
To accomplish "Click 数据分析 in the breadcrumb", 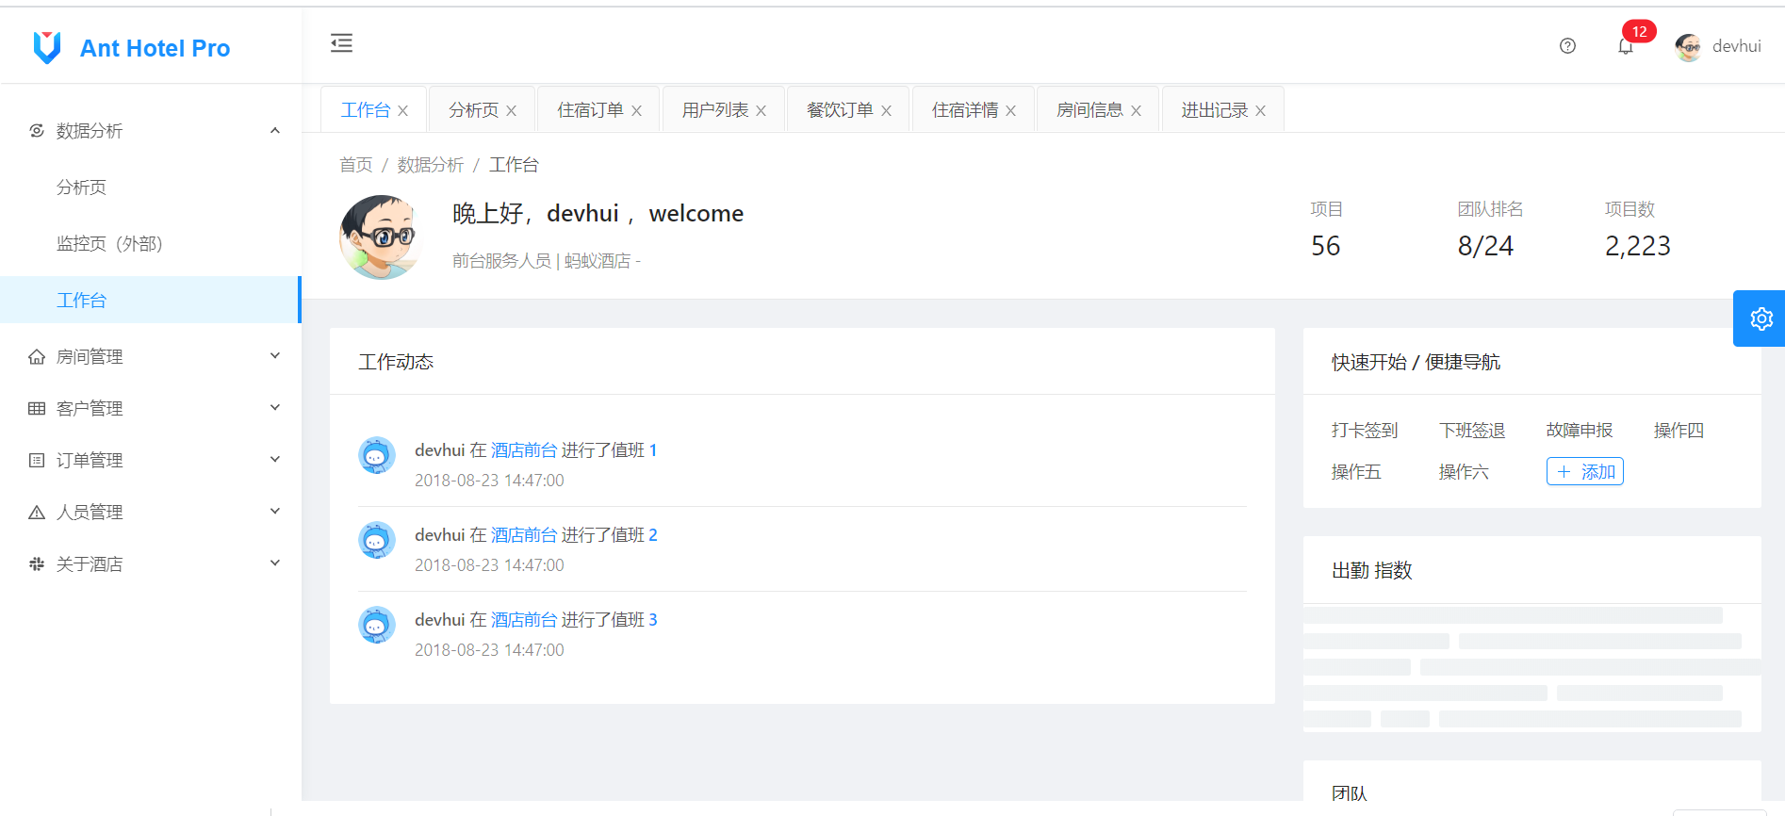I will coord(431,165).
